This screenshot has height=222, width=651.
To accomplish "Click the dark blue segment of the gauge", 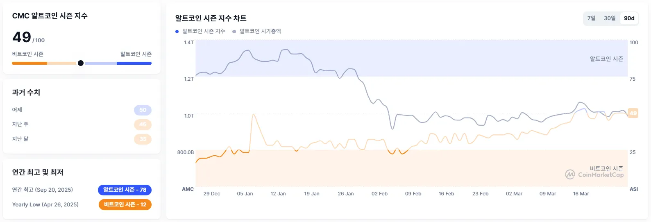I will pos(134,63).
